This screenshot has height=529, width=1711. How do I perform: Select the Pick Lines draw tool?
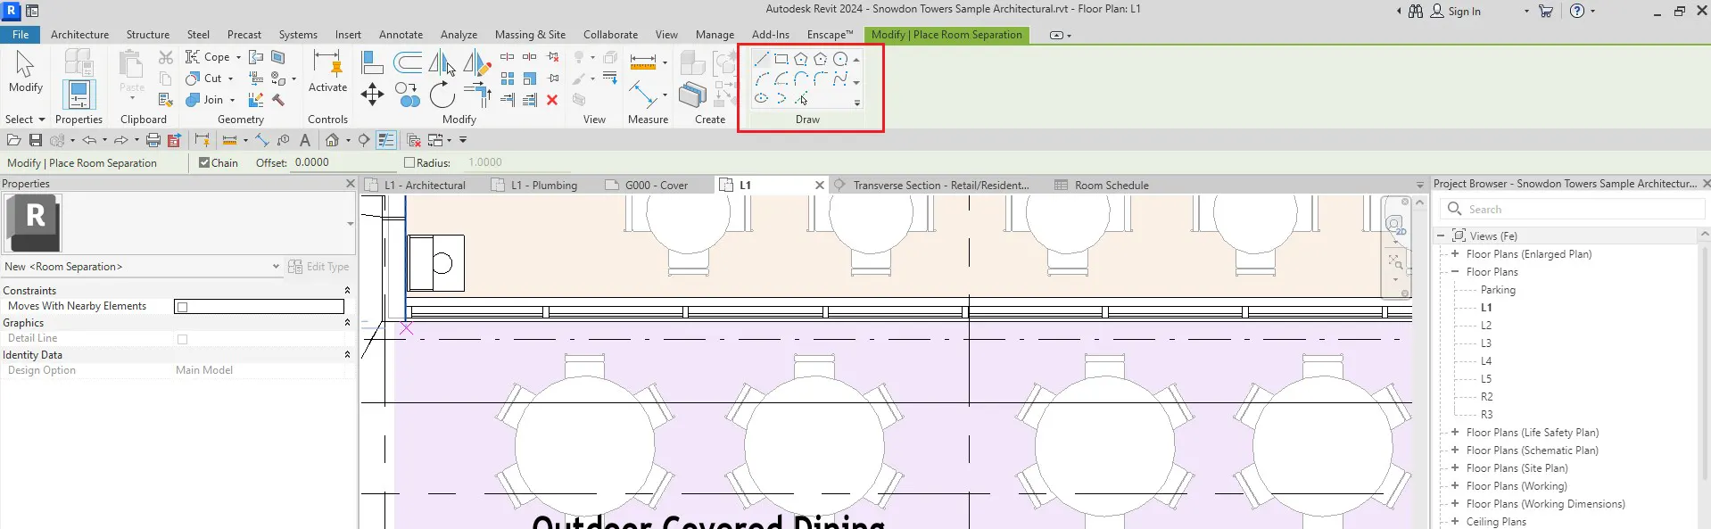(x=801, y=99)
